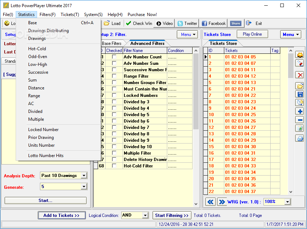Choose Base from the Statistics menu
The width and height of the screenshot is (307, 229).
[x=58, y=23]
